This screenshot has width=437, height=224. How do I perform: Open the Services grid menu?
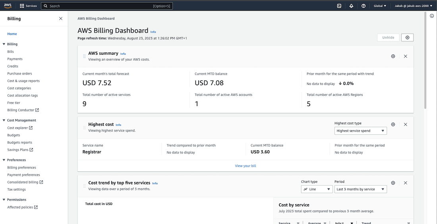coord(28,6)
